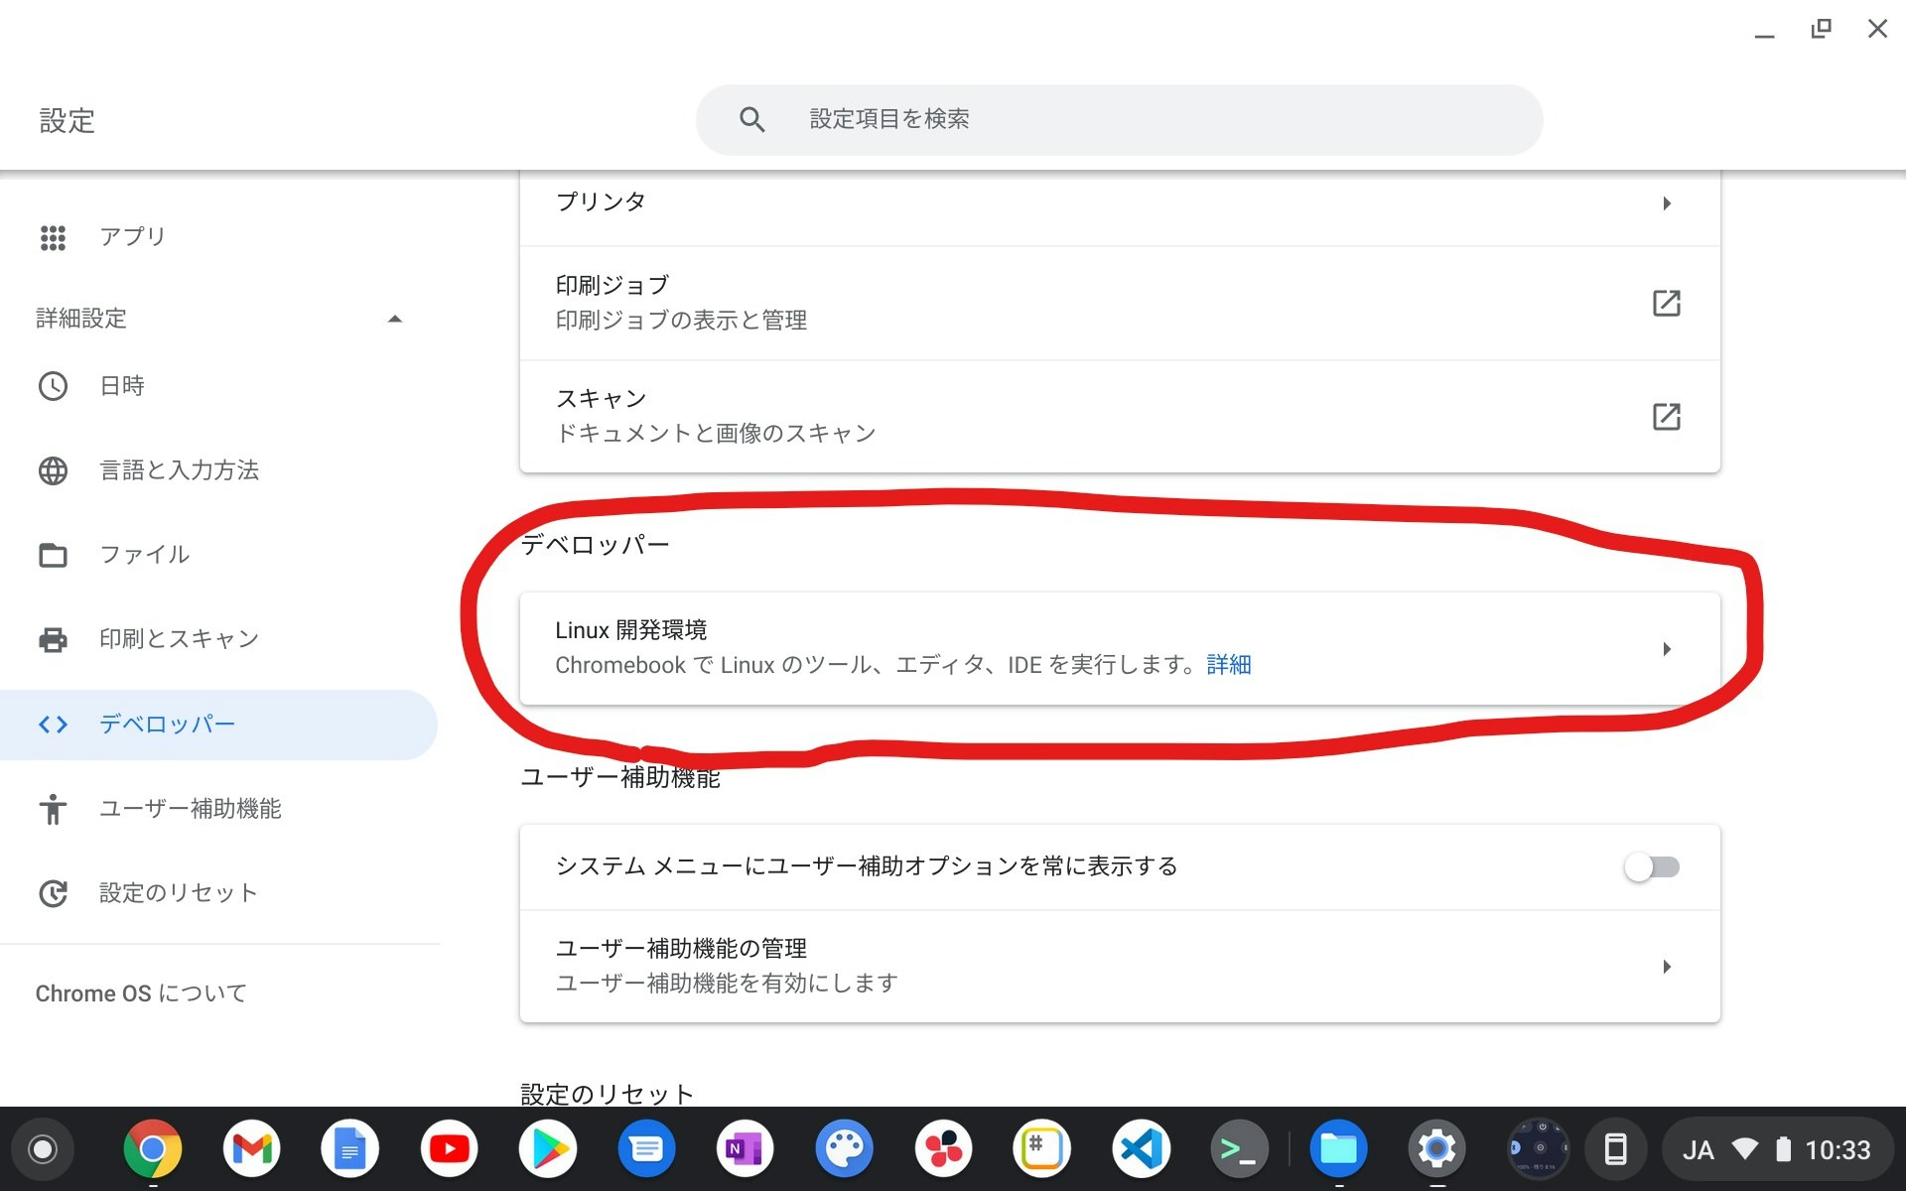Click the printer icon beside 印刷とスキャン
The width and height of the screenshot is (1906, 1191).
[54, 638]
